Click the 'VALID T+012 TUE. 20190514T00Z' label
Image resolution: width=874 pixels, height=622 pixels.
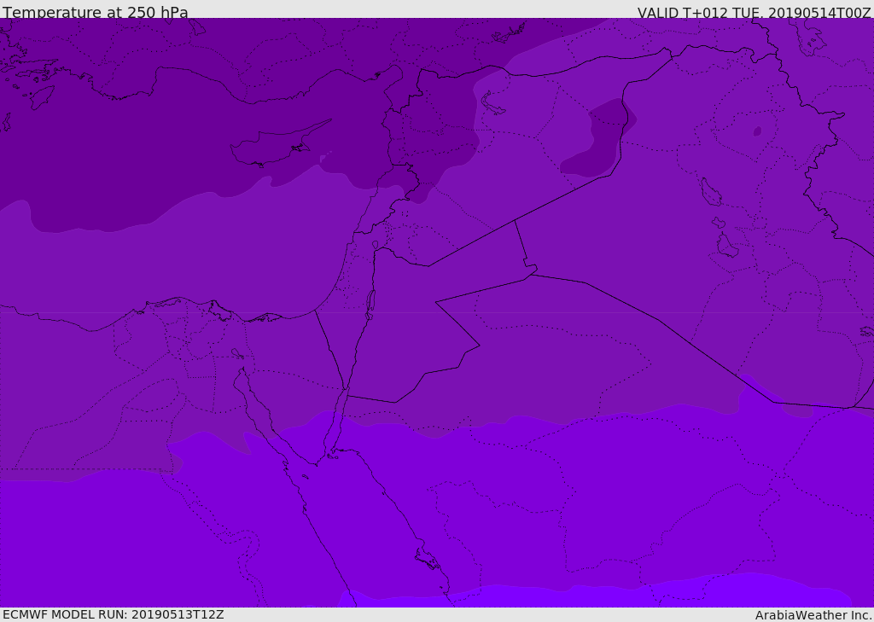755,12
